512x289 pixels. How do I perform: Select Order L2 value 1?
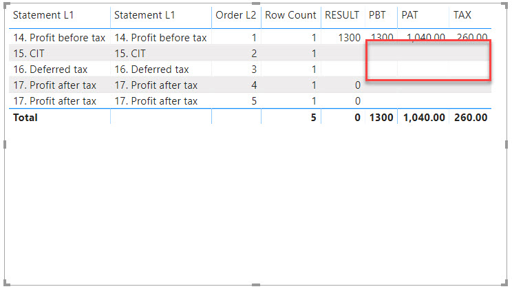pos(254,38)
